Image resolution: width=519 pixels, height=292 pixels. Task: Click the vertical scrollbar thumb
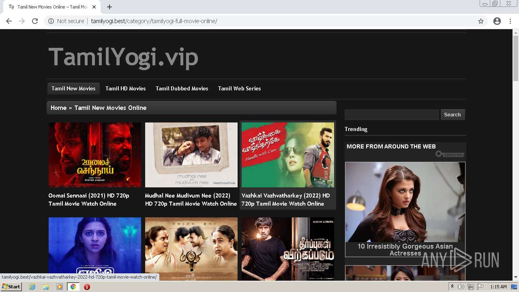coord(516,58)
